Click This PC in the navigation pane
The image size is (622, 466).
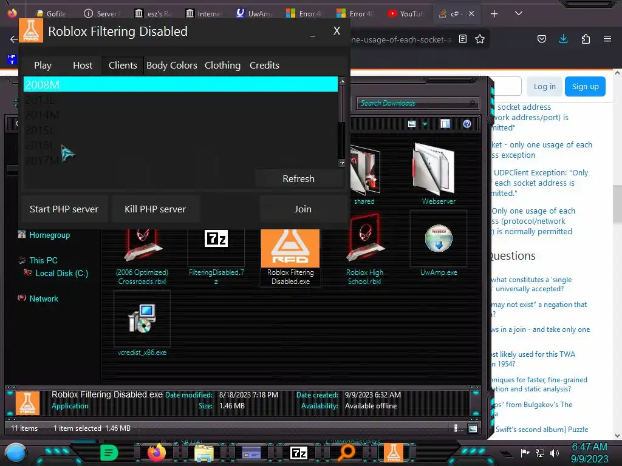click(x=43, y=260)
